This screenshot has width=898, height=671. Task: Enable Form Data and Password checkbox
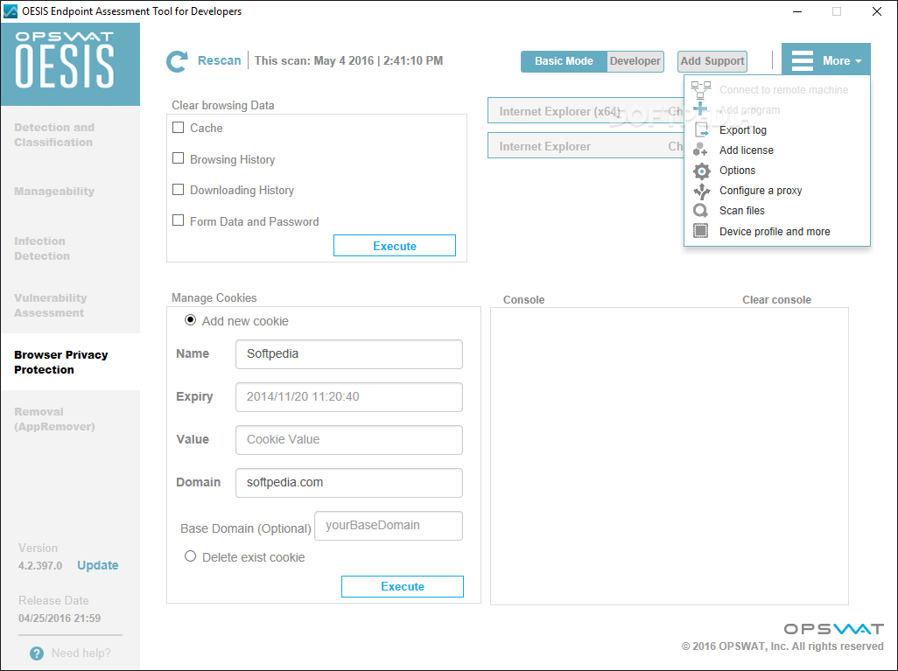point(178,220)
